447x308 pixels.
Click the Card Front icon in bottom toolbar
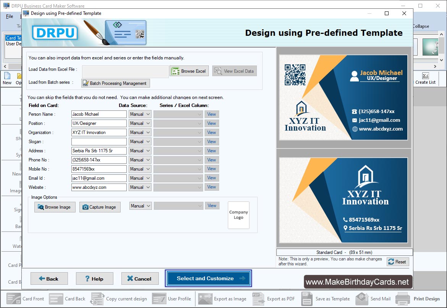pos(13,298)
